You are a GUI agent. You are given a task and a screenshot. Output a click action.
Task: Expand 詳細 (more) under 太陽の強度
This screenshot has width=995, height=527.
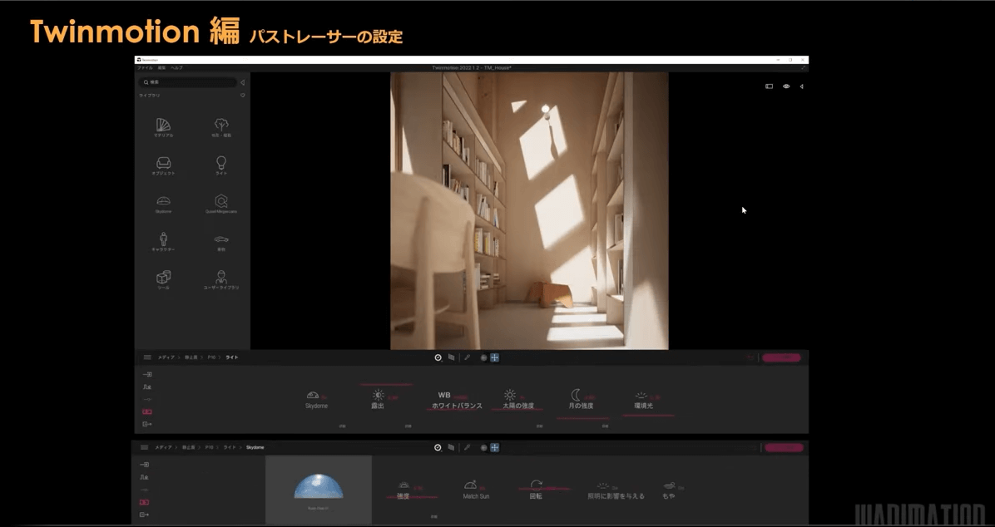point(539,426)
